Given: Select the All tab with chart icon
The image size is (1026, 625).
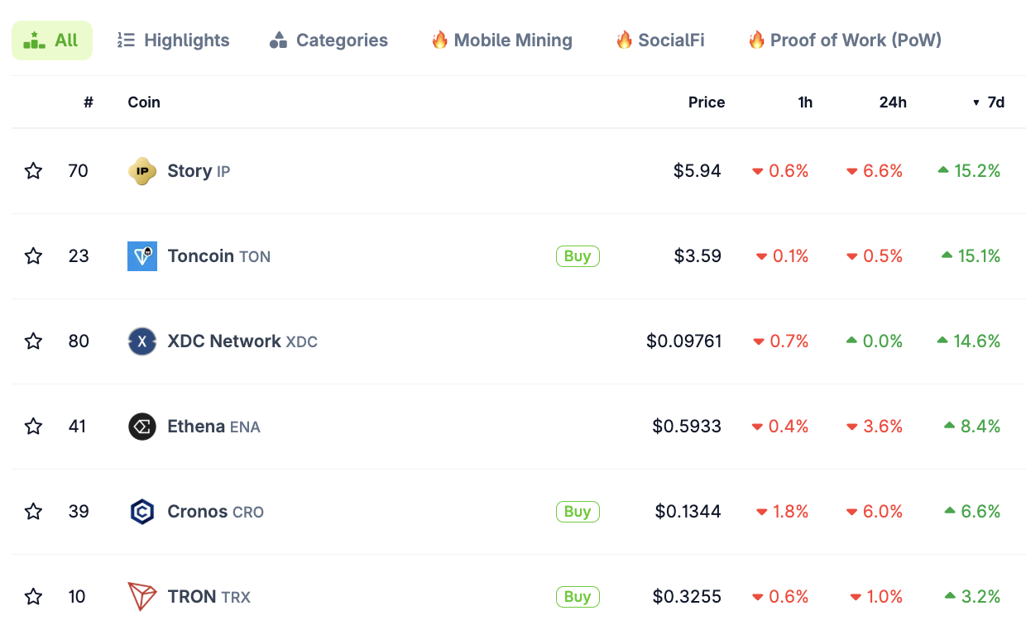Looking at the screenshot, I should click(52, 40).
